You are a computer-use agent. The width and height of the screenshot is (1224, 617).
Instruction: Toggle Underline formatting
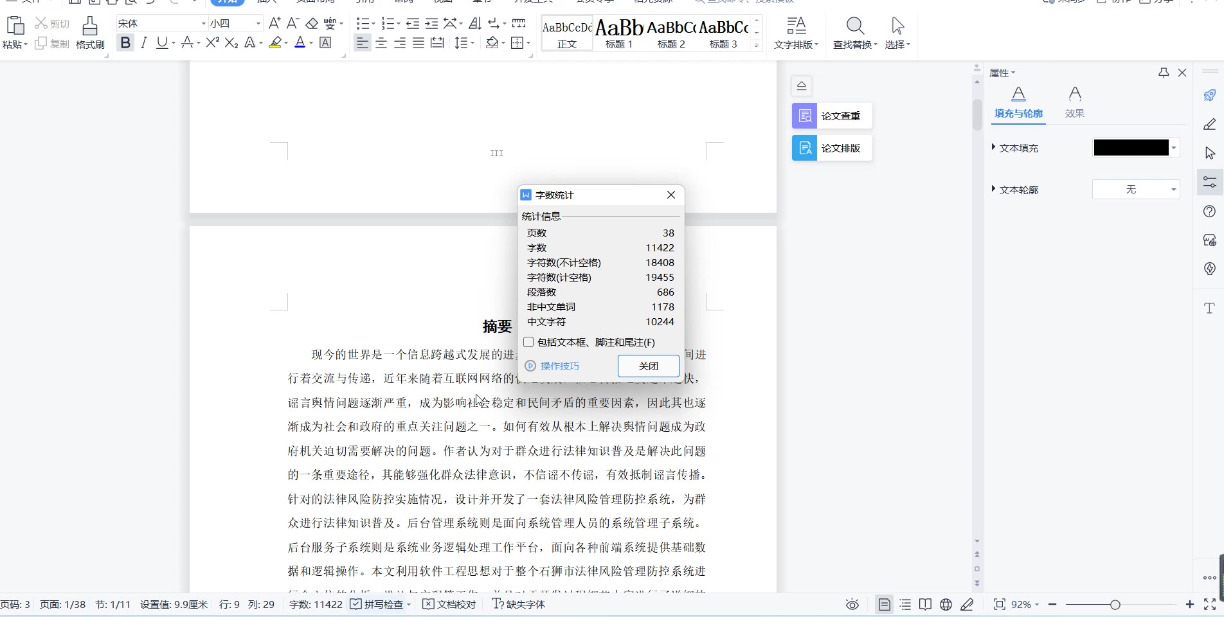pyautogui.click(x=162, y=43)
